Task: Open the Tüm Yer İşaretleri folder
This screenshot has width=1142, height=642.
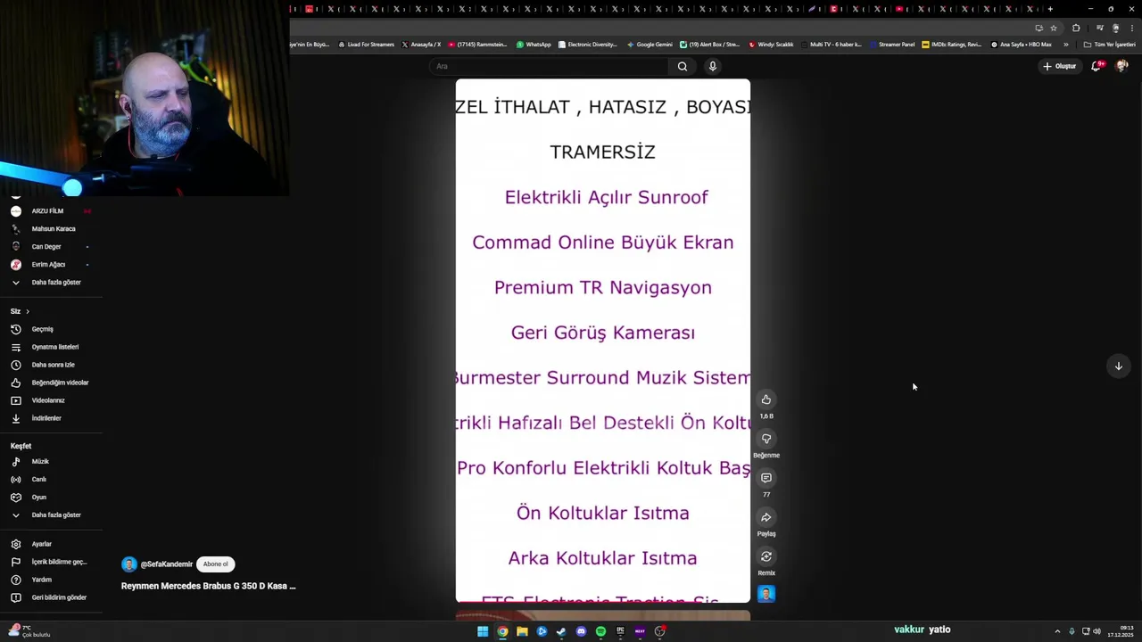Action: [1109, 45]
